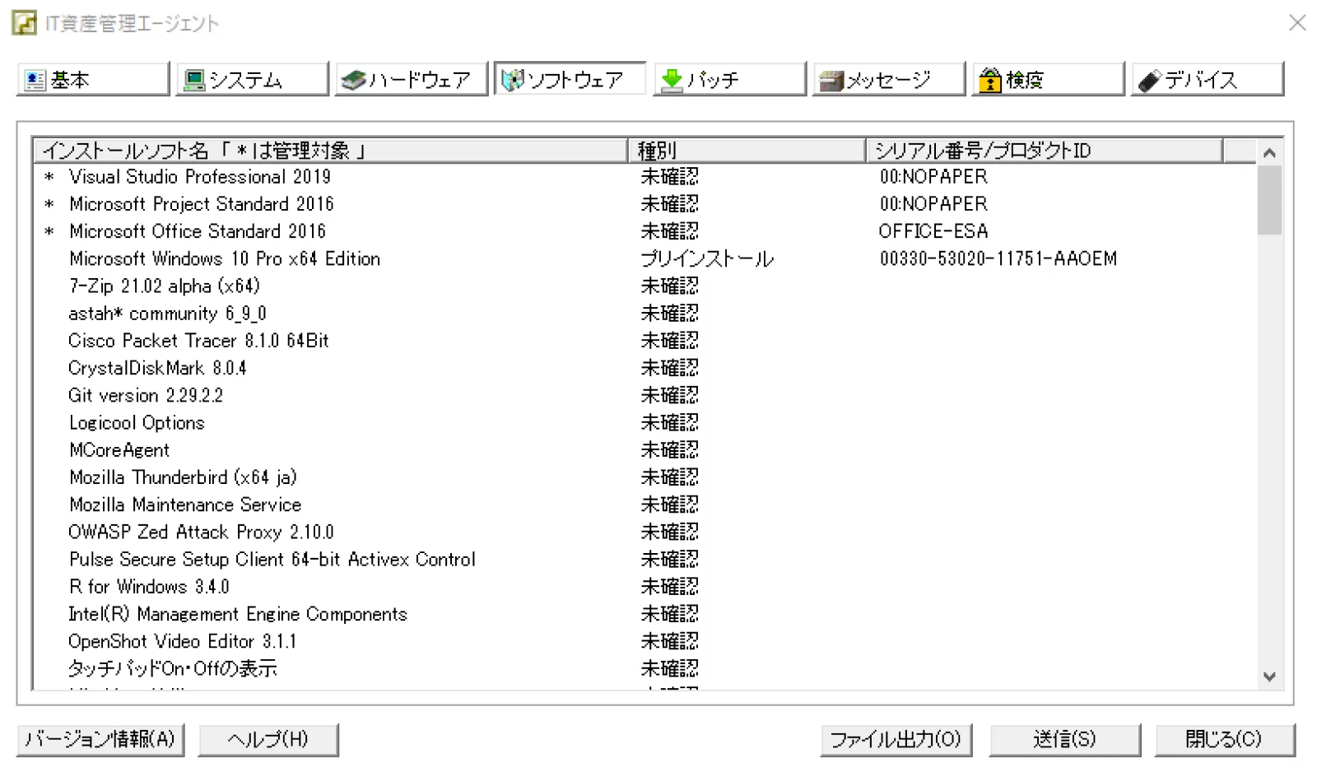1317x772 pixels.
Task: Click ファイル出力(O) button
Action: (x=896, y=739)
